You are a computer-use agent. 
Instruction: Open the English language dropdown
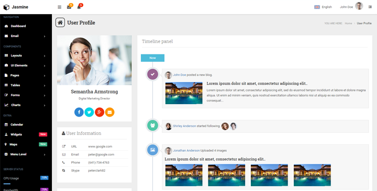point(323,7)
